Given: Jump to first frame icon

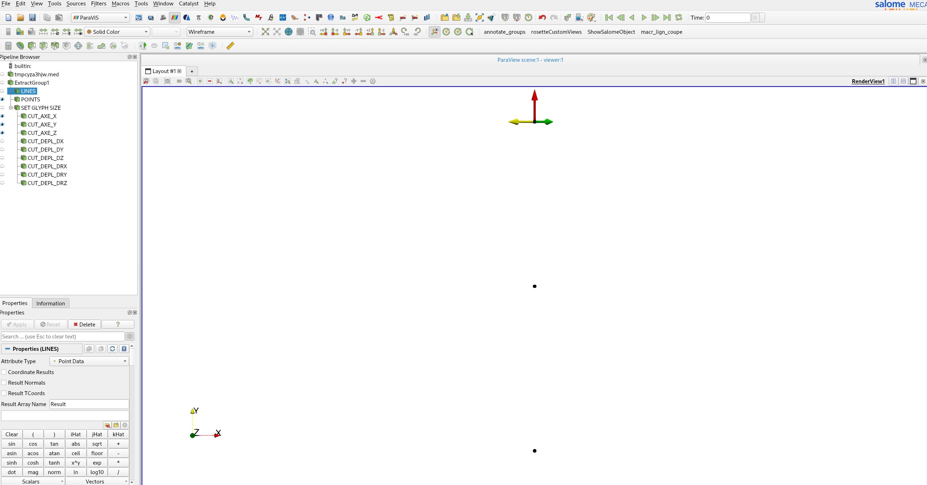Looking at the screenshot, I should tap(609, 17).
